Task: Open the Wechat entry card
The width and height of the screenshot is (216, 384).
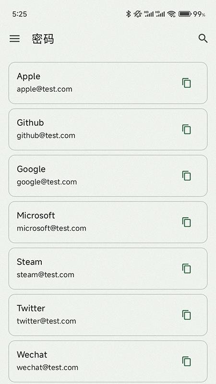Action: 108,361
